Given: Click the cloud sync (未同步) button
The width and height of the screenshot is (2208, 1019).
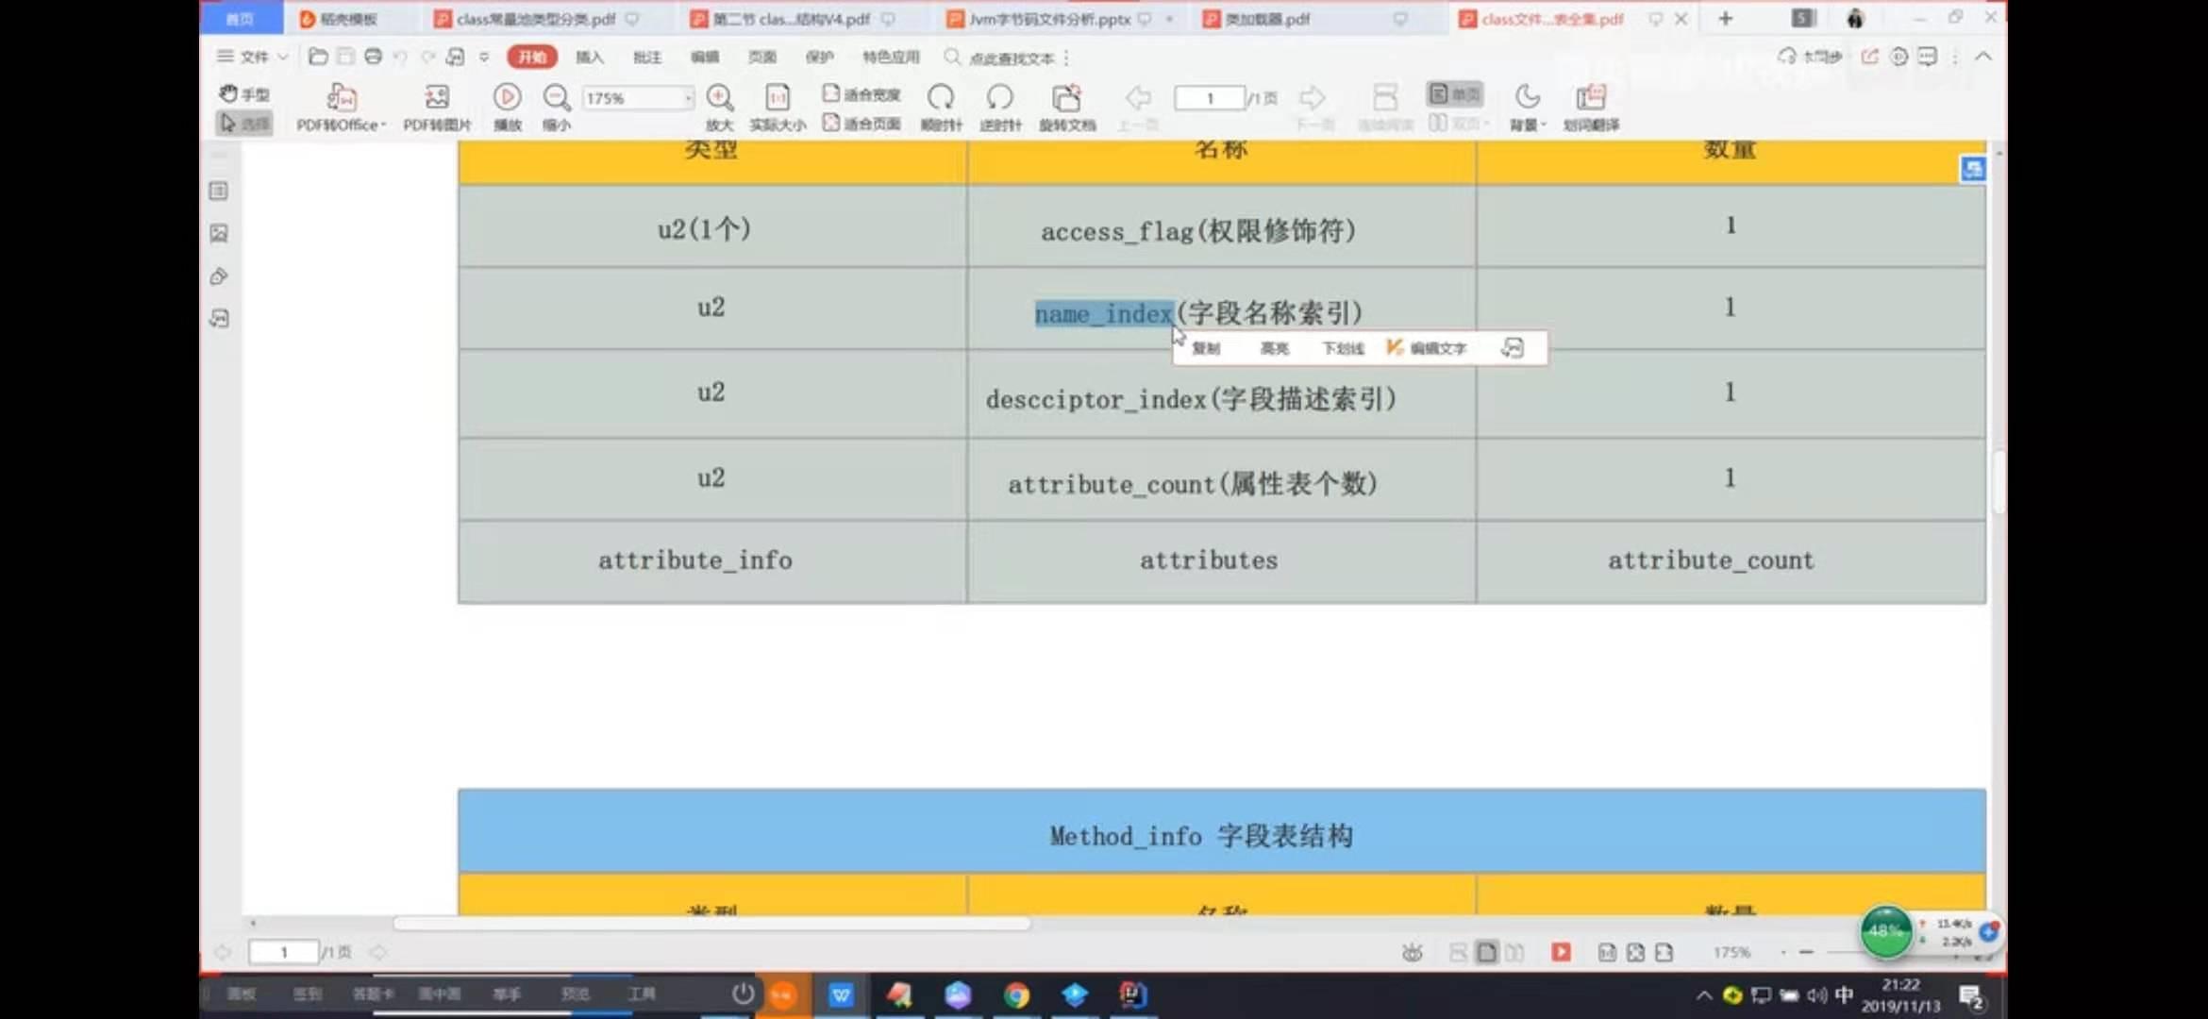Looking at the screenshot, I should 1810,57.
